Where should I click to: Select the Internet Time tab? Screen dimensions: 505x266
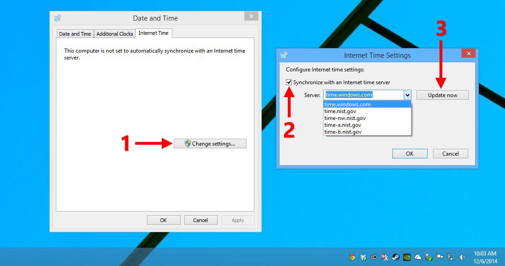pyautogui.click(x=154, y=33)
